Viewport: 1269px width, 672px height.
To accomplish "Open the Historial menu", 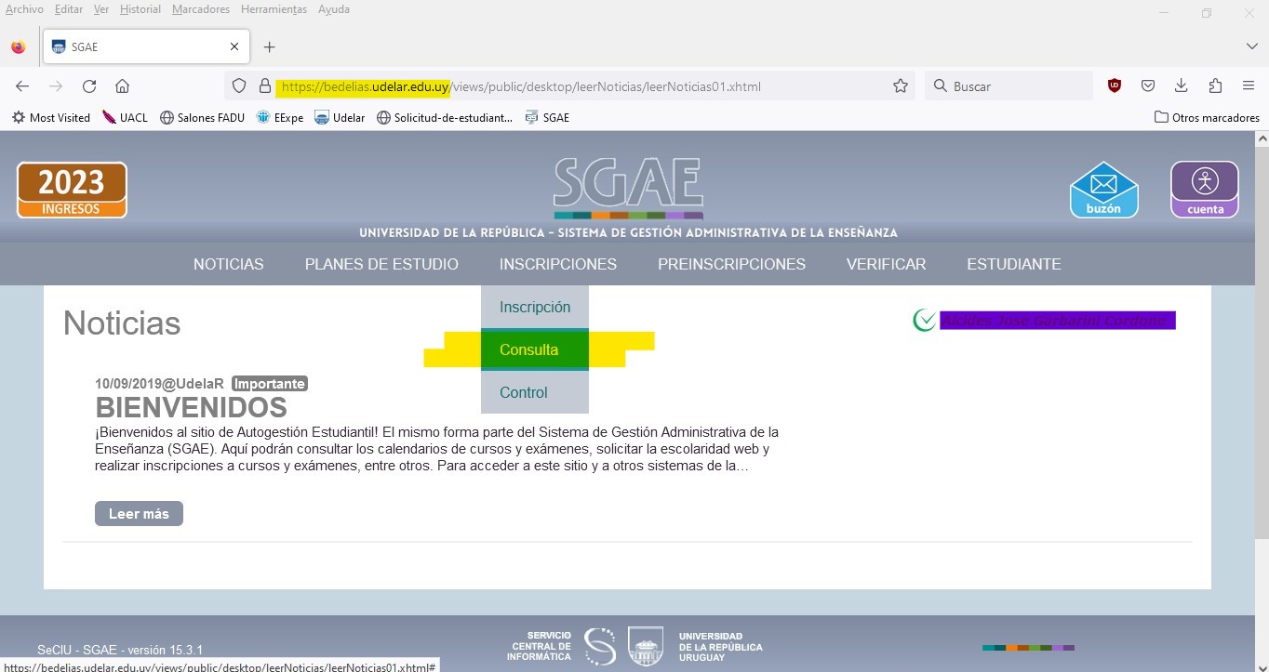I will (140, 9).
